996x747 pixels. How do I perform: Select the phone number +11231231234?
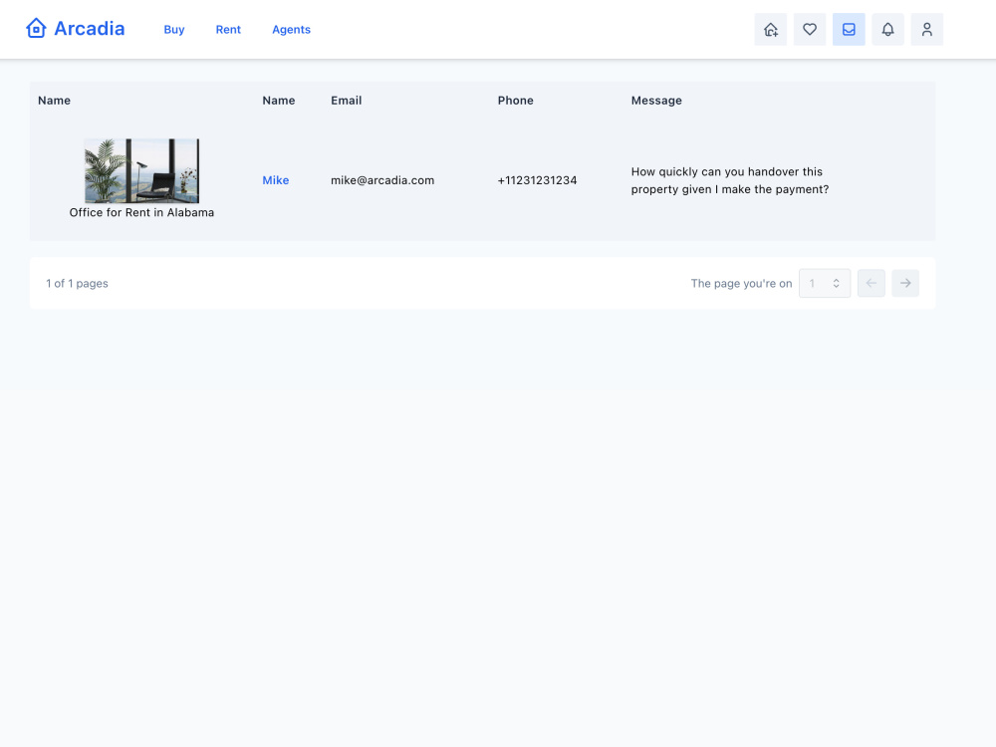point(537,180)
